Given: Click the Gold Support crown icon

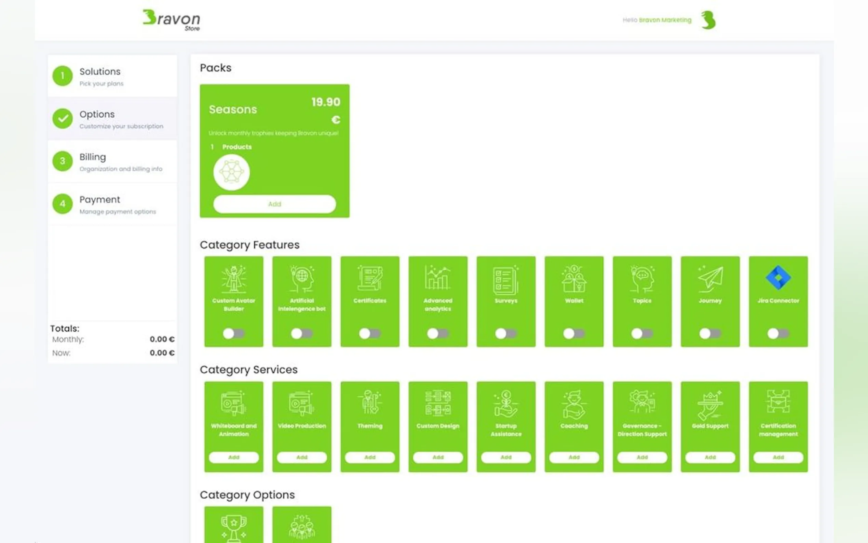Looking at the screenshot, I should tap(710, 405).
